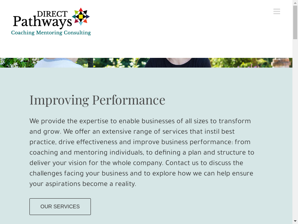This screenshot has height=224, width=298.
Task: Click the scrollbar up arrow
Action: click(x=295, y=3)
